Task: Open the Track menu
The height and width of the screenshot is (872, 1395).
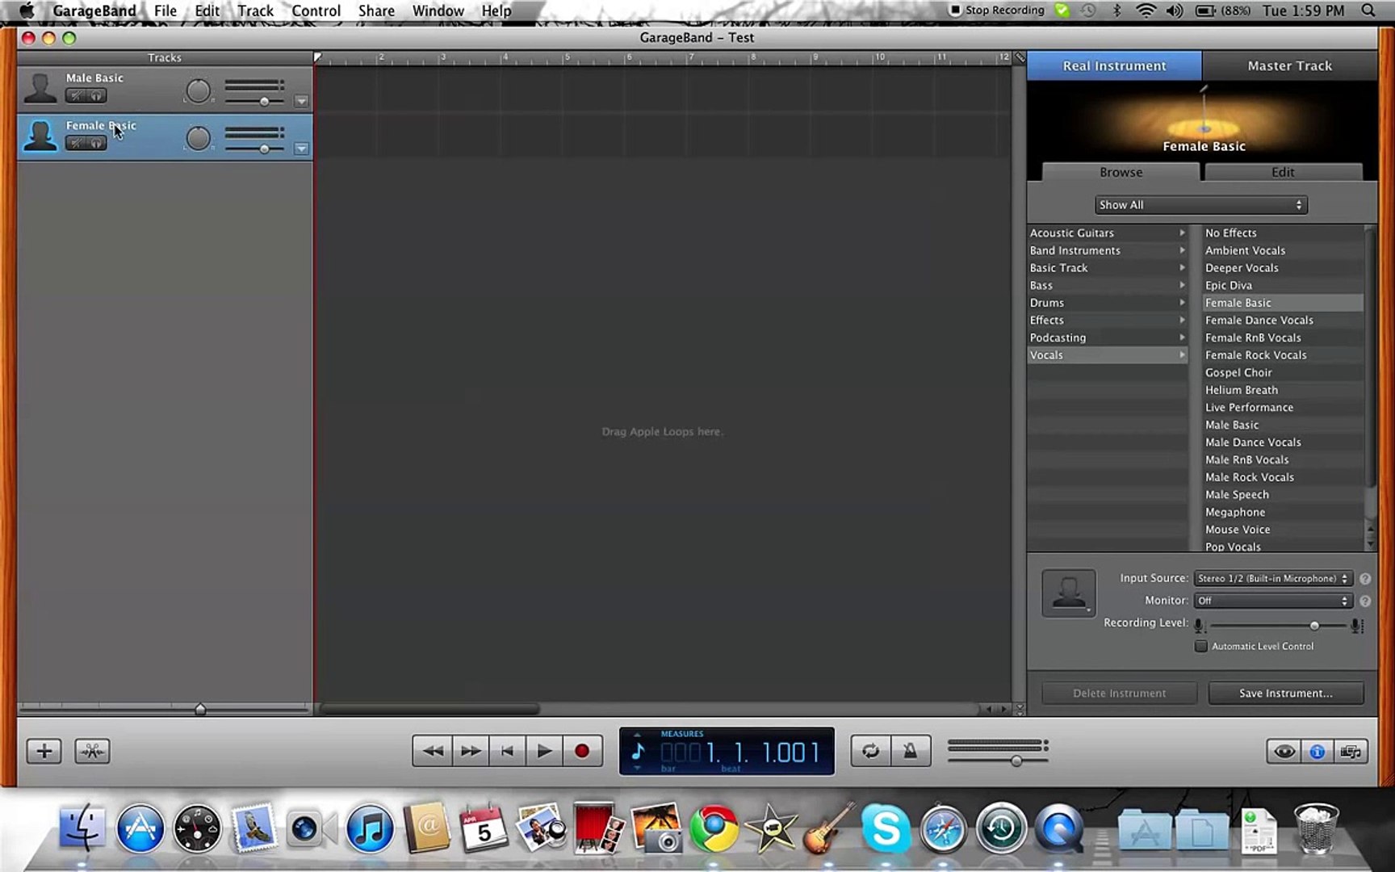Action: tap(255, 10)
